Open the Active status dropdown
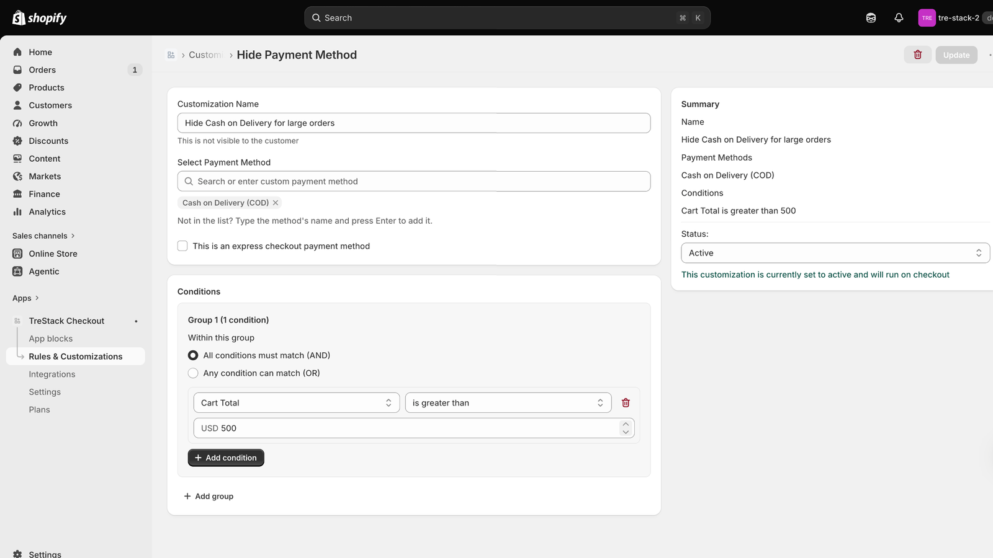The width and height of the screenshot is (993, 558). [x=835, y=253]
